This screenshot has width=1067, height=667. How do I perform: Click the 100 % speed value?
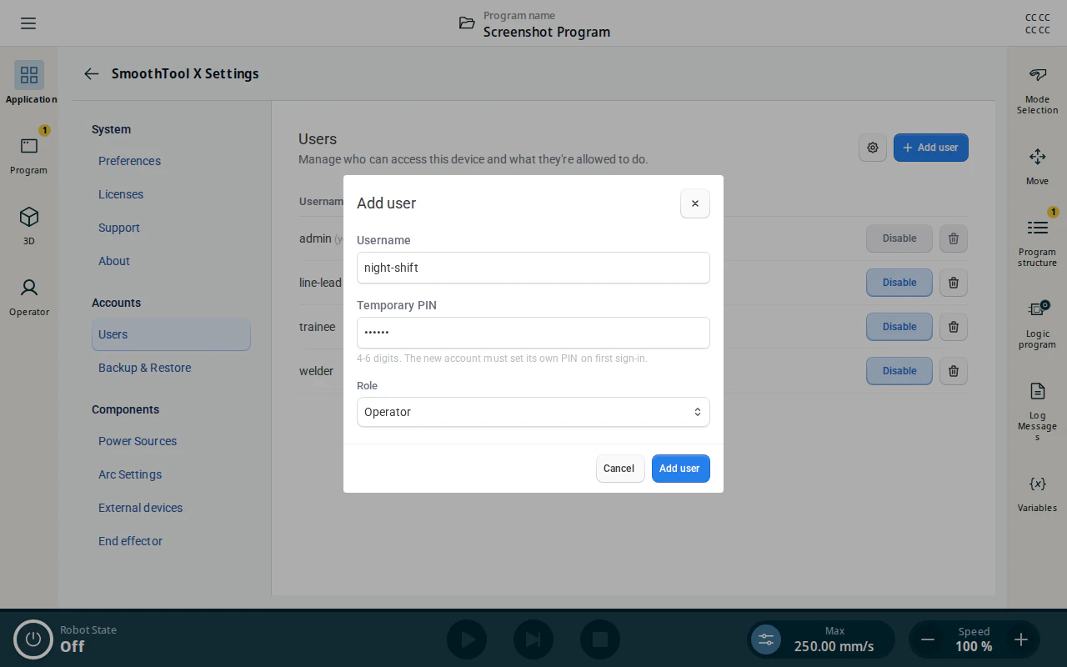(974, 646)
